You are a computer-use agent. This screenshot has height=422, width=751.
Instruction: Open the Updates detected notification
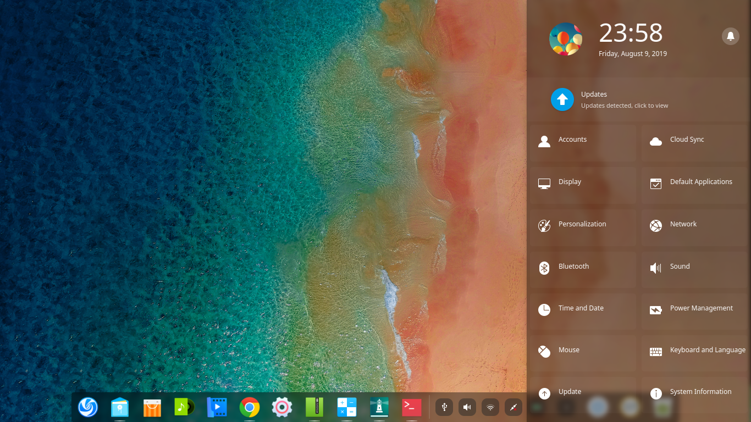coord(639,99)
